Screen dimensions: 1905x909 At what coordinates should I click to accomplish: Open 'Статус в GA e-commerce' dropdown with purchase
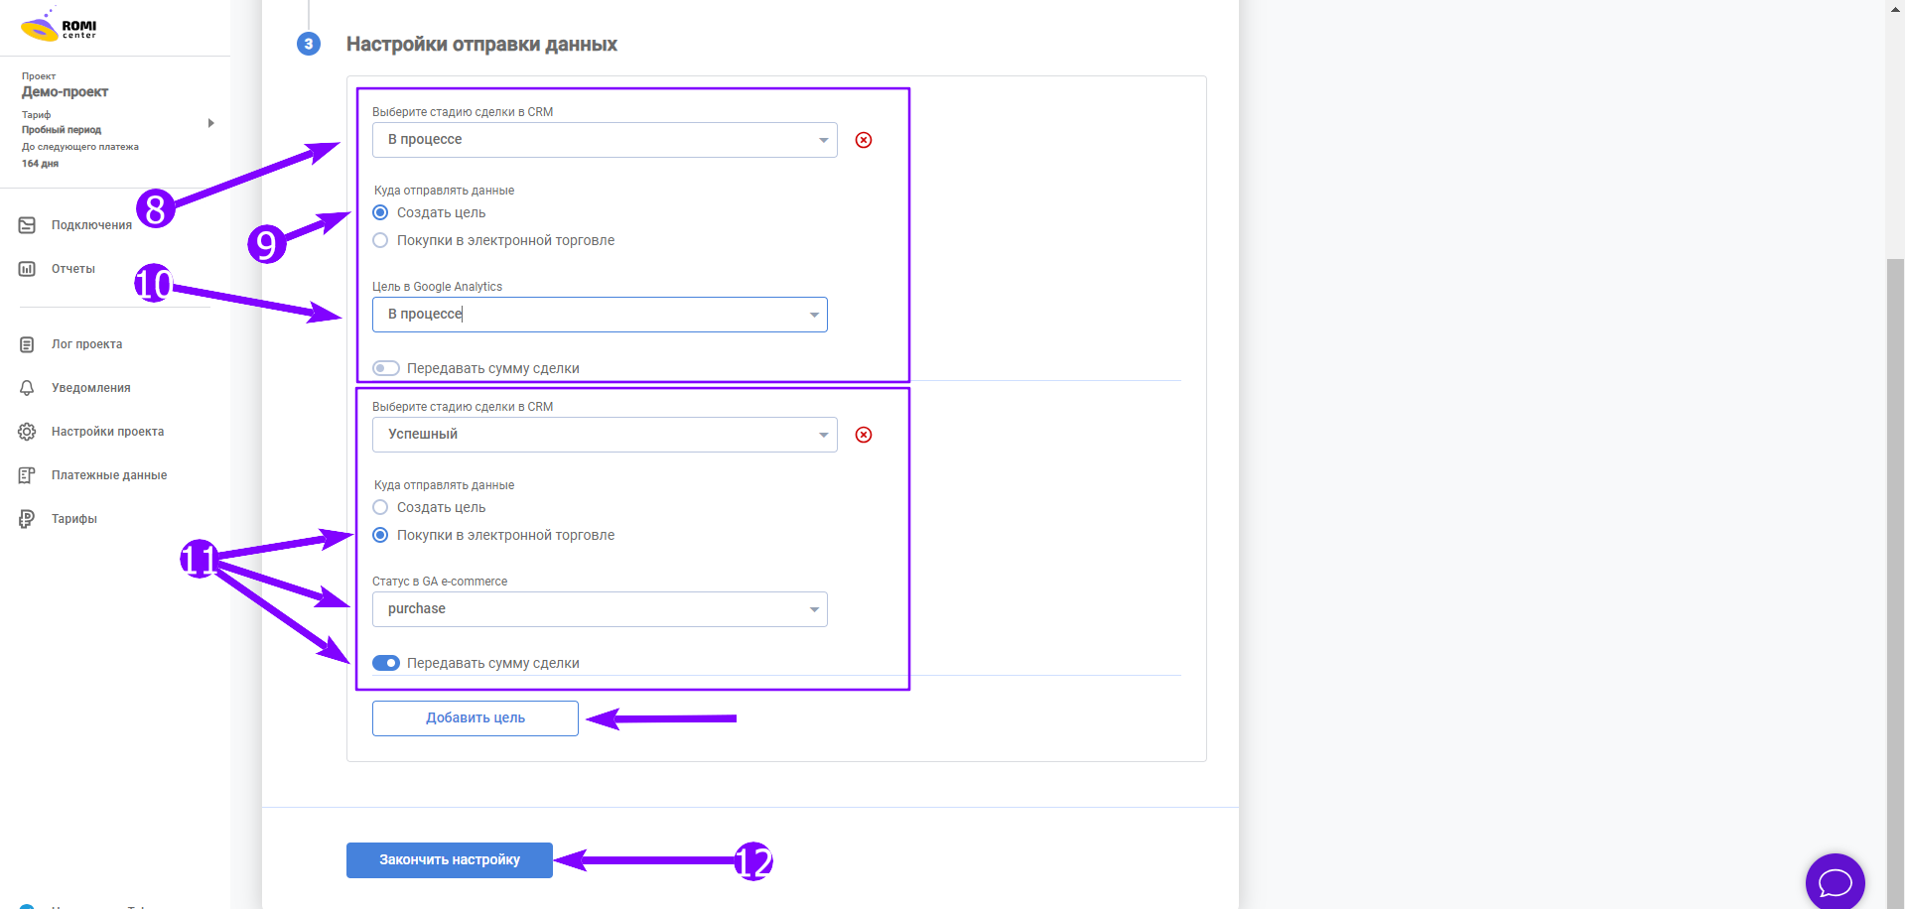pyautogui.click(x=600, y=609)
